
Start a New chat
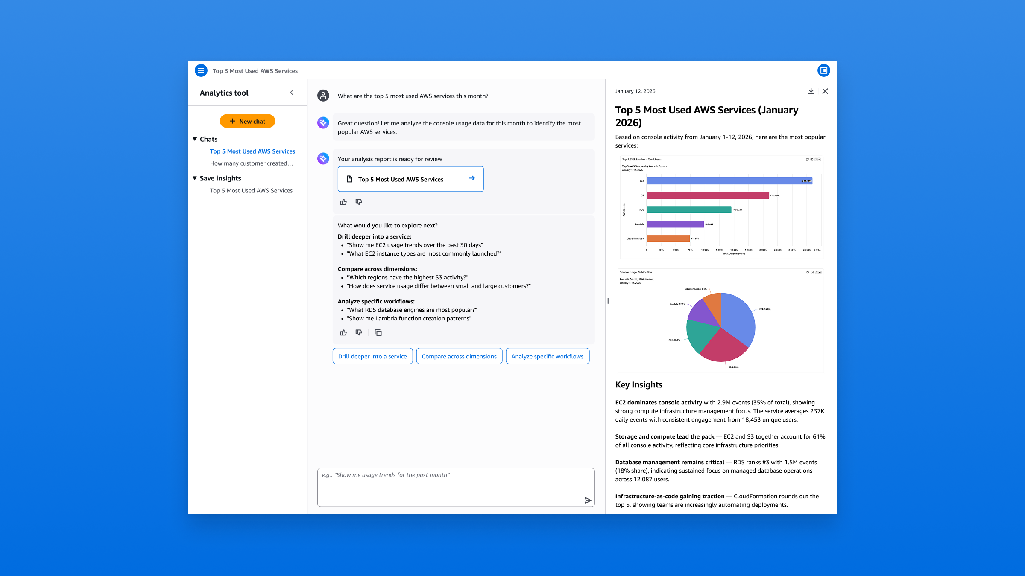coord(247,121)
